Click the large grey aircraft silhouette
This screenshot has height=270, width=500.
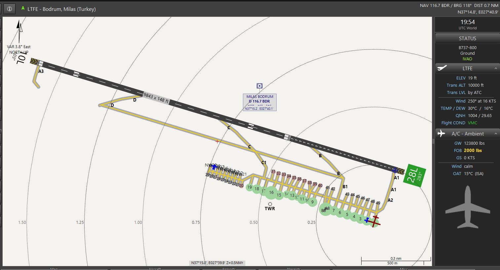tap(467, 207)
